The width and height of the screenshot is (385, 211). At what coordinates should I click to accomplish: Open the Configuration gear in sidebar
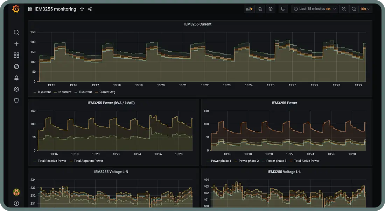(x=16, y=89)
